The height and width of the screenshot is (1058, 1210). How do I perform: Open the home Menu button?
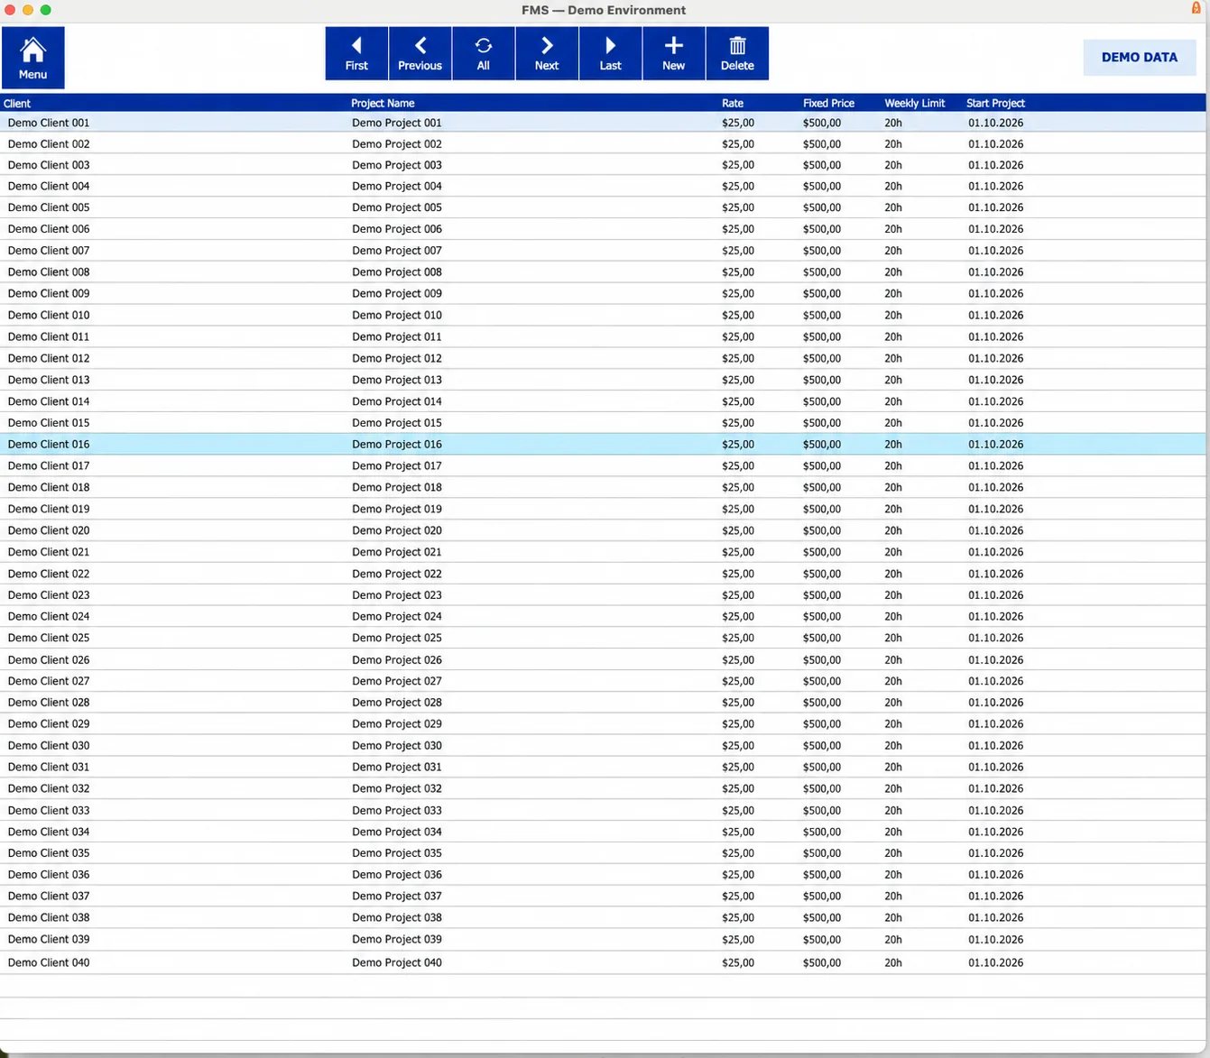pos(32,58)
